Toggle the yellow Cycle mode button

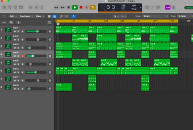pyautogui.click(x=93, y=7)
